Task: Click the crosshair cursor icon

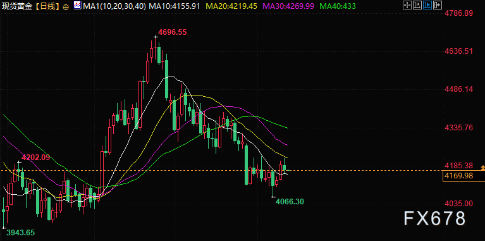Action: 407,5
